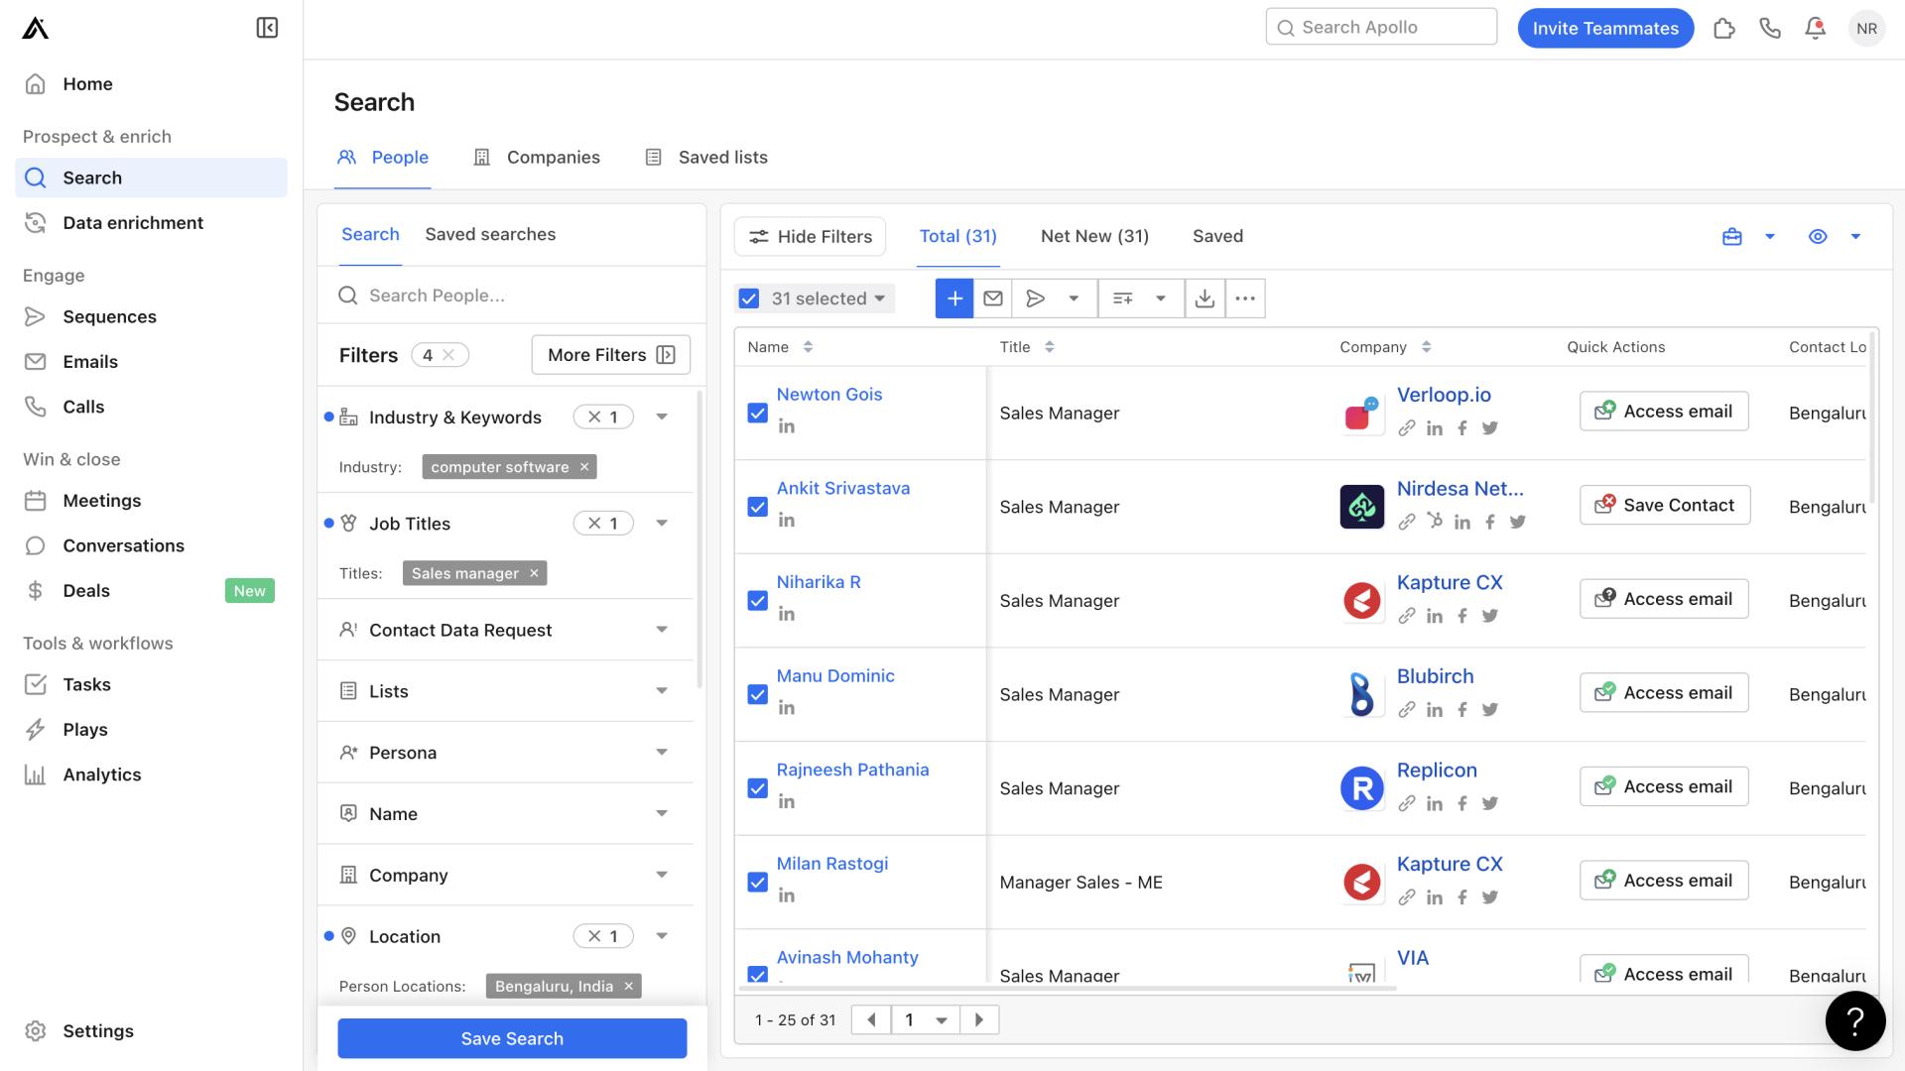The image size is (1905, 1071).
Task: Click the Search Apollo field
Action: tap(1381, 27)
